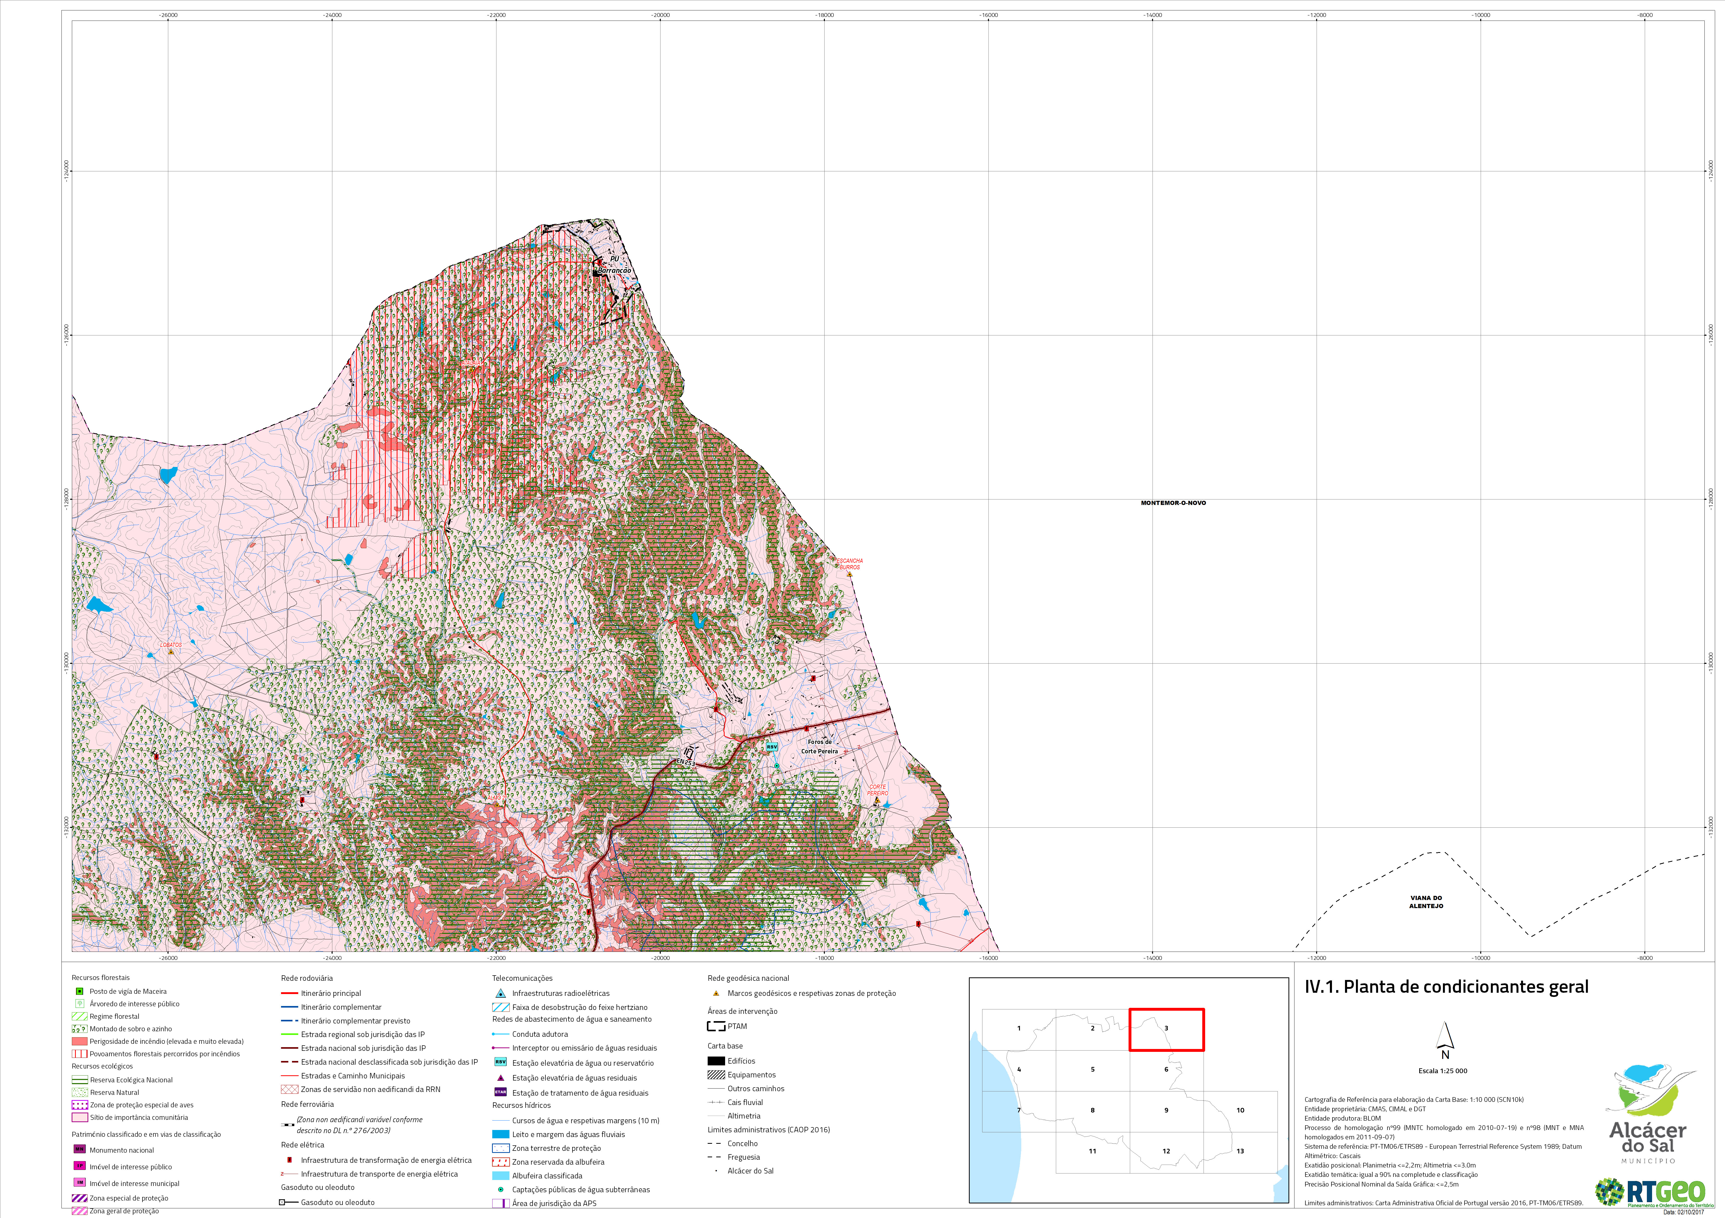
Task: Click the north arrow above Escala
Action: click(1445, 1040)
